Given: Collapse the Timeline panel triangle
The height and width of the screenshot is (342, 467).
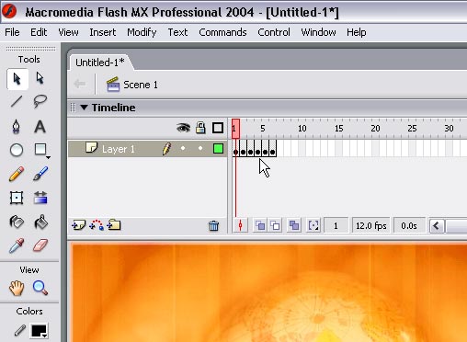Looking at the screenshot, I should click(85, 108).
